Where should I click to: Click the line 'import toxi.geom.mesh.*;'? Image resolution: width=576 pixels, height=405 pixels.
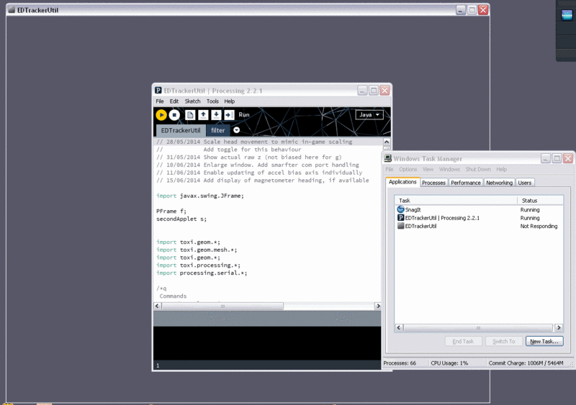pyautogui.click(x=197, y=250)
